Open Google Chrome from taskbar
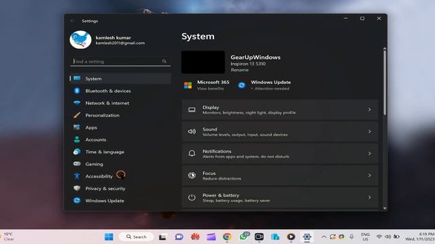435x244 pixels. (x=227, y=237)
